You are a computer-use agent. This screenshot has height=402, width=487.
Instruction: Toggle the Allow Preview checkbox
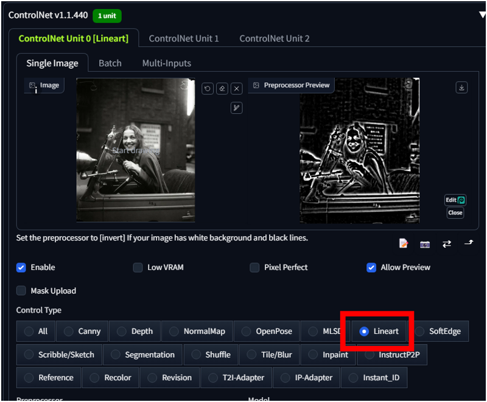(x=371, y=267)
